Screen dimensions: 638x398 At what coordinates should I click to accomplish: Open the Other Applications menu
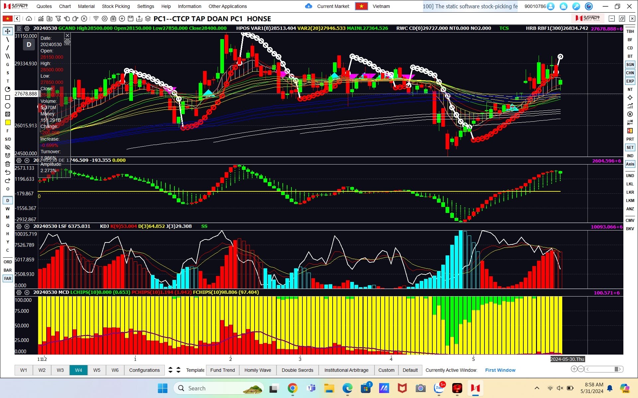pos(228,6)
